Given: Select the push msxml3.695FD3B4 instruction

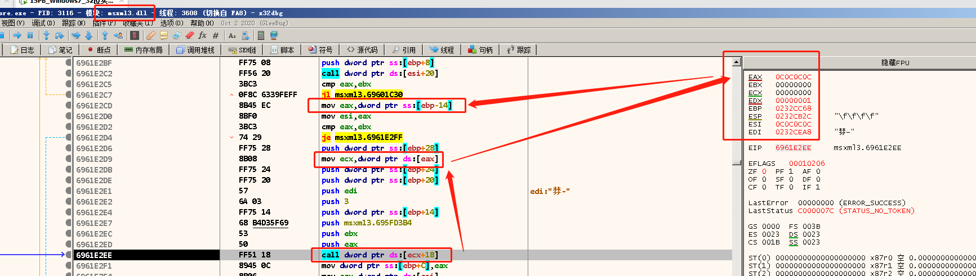Looking at the screenshot, I should coord(367,223).
